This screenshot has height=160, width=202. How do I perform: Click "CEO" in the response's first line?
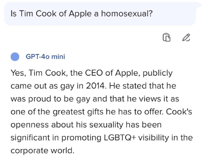pos(94,73)
